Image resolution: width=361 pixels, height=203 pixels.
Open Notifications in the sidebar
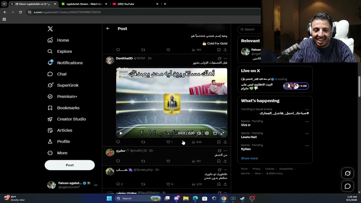[65, 63]
